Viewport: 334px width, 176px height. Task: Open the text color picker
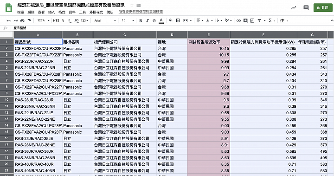click(x=161, y=21)
